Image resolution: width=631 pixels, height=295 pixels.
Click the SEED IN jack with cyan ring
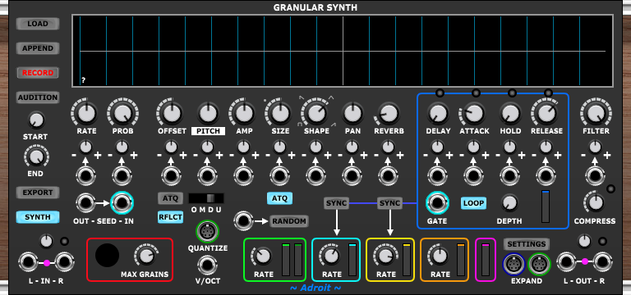click(122, 203)
